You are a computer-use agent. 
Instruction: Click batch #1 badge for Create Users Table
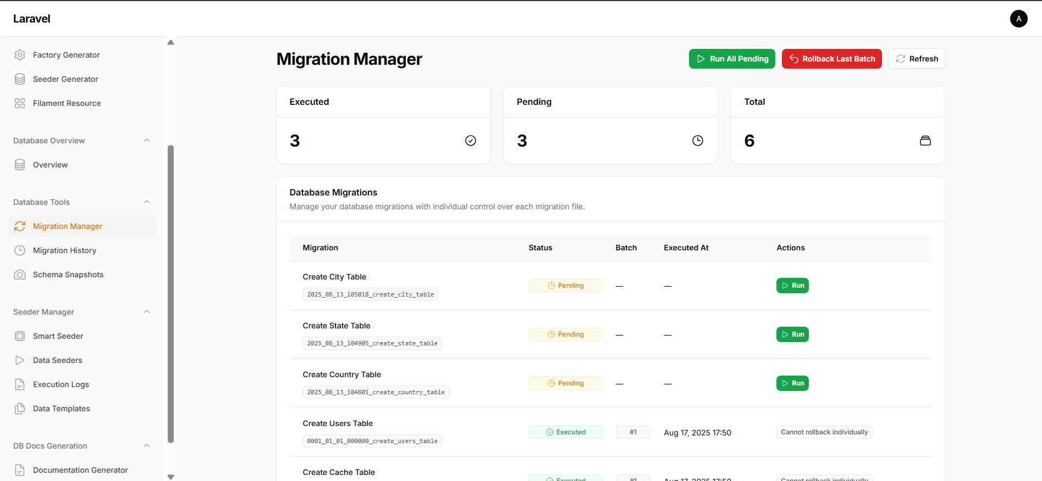point(633,432)
